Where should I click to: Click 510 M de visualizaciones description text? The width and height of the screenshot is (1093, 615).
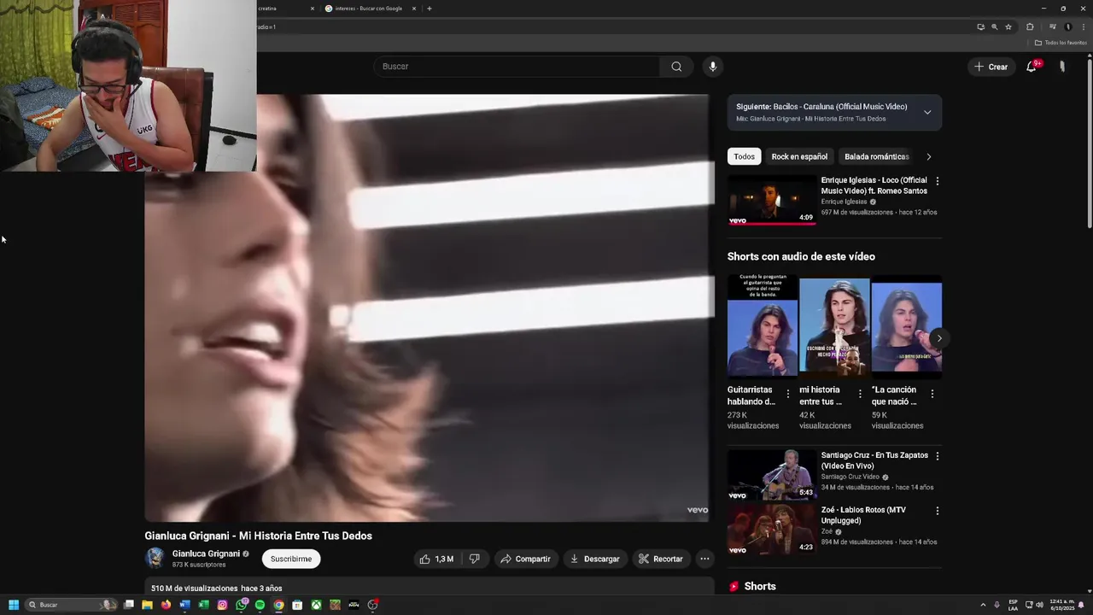pyautogui.click(x=194, y=589)
